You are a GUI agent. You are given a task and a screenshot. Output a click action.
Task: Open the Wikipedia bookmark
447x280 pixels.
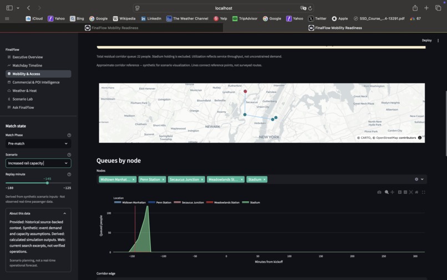tap(124, 18)
